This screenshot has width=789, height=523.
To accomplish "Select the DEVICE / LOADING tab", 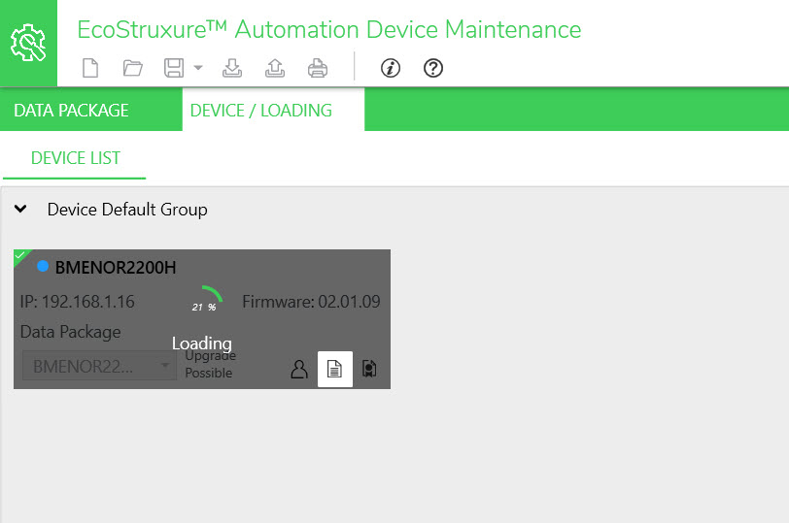I will tap(273, 110).
